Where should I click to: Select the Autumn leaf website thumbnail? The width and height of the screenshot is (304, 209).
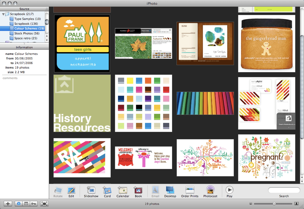144,44
